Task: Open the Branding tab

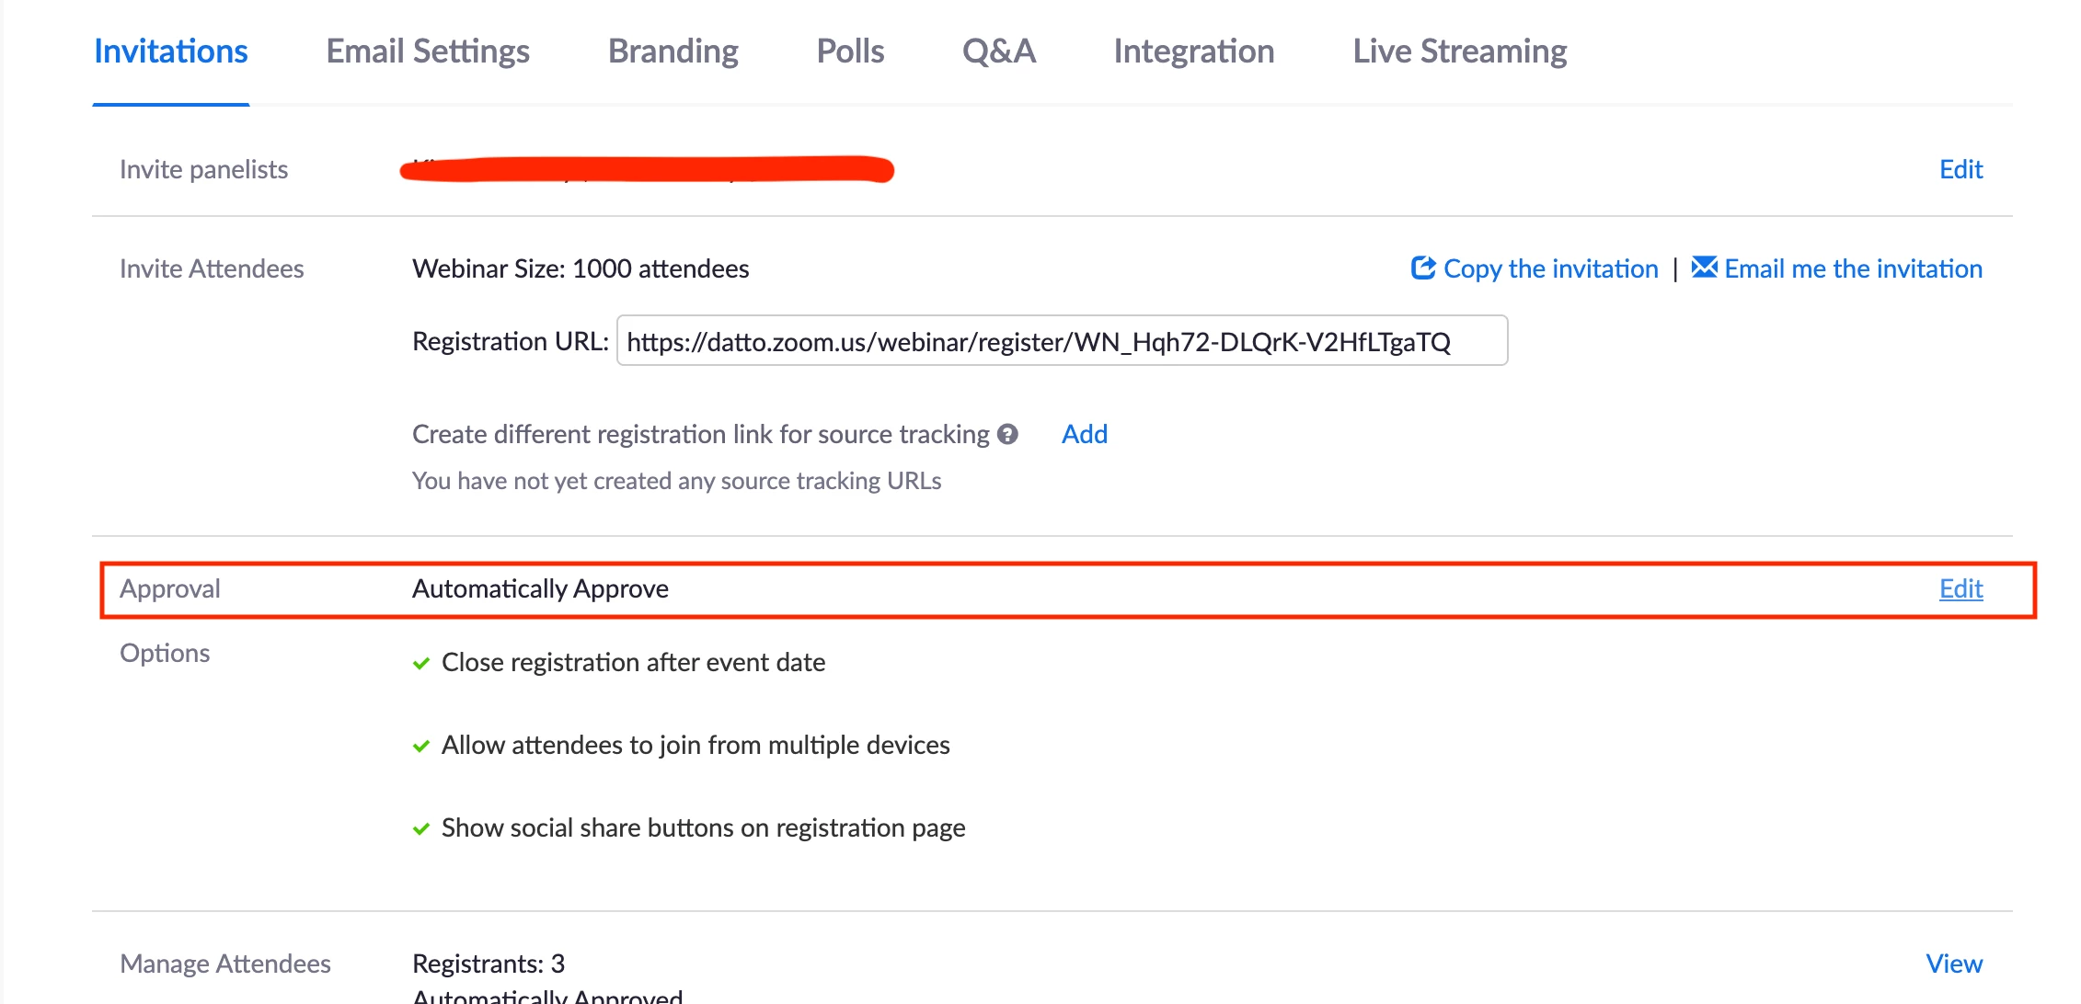Action: pyautogui.click(x=673, y=51)
